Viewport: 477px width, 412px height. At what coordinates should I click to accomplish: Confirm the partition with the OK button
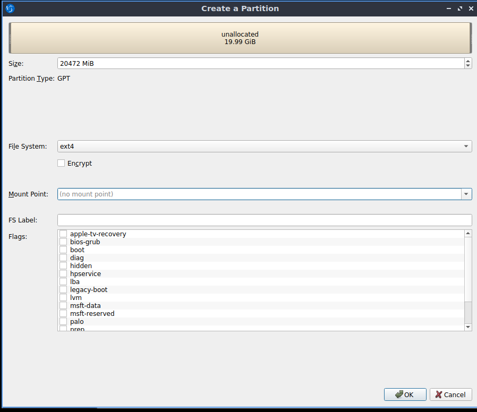pyautogui.click(x=405, y=394)
